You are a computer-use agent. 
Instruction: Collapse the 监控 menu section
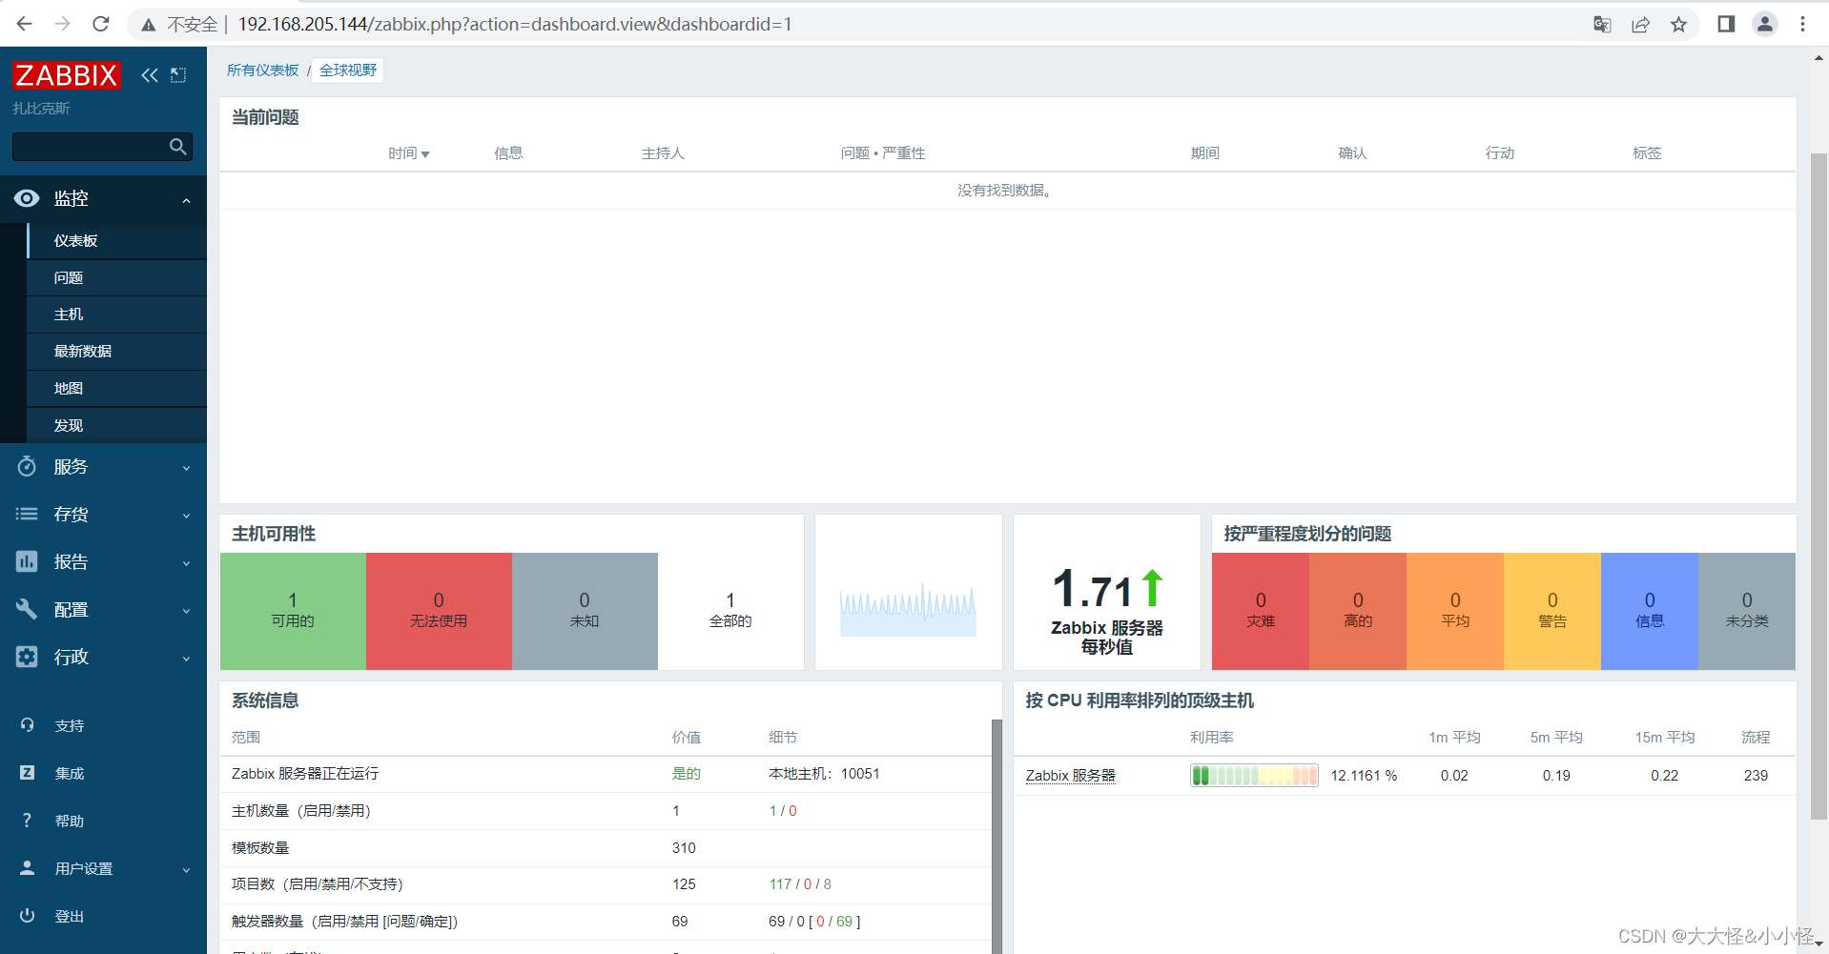point(187,200)
